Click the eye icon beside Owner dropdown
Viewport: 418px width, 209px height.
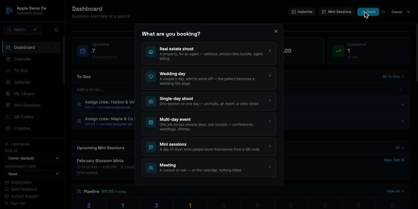coord(383,12)
